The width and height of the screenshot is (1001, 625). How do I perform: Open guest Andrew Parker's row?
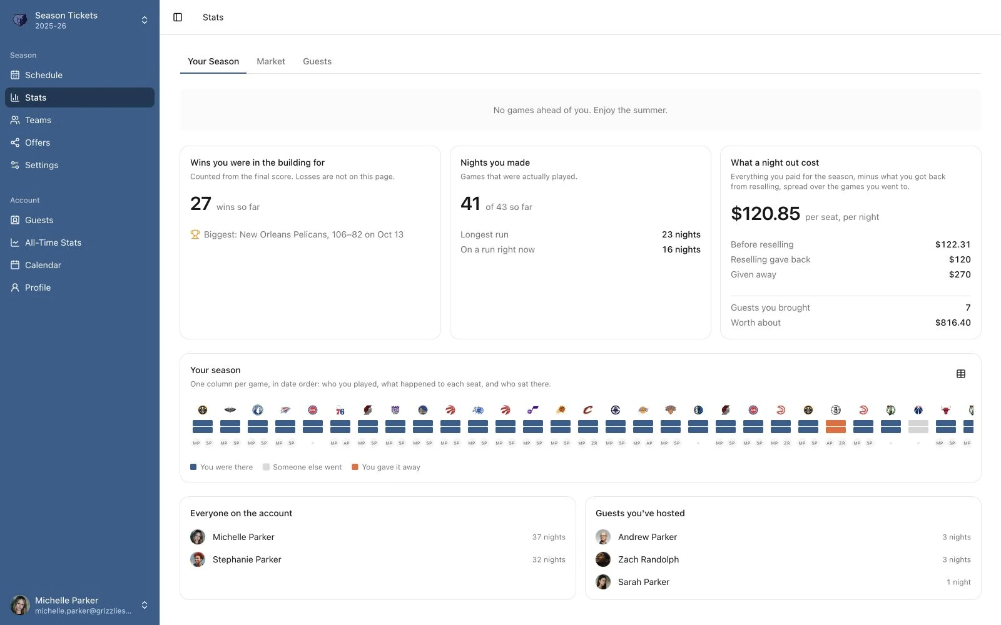click(x=783, y=537)
